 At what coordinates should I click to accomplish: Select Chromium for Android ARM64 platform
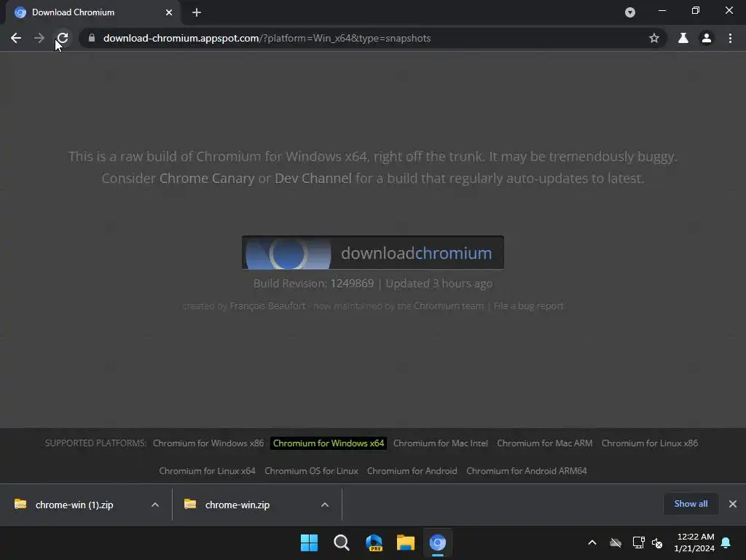point(527,470)
